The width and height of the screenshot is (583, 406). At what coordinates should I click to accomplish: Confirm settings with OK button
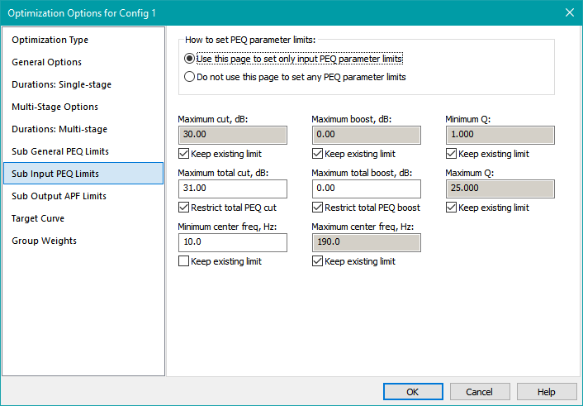tap(413, 392)
